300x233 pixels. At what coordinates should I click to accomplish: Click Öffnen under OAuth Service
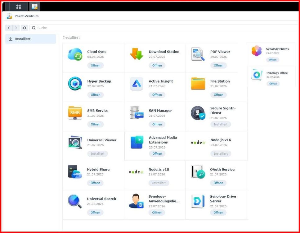point(218,183)
